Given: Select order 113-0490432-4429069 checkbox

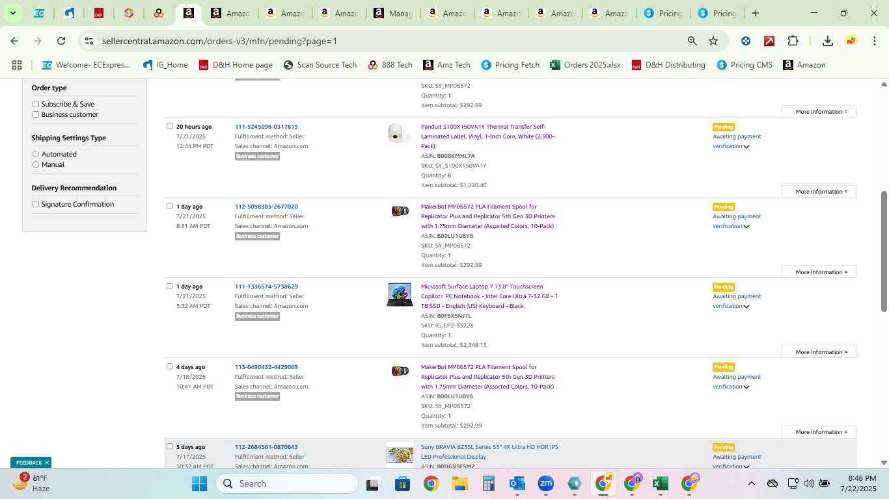Looking at the screenshot, I should [170, 366].
